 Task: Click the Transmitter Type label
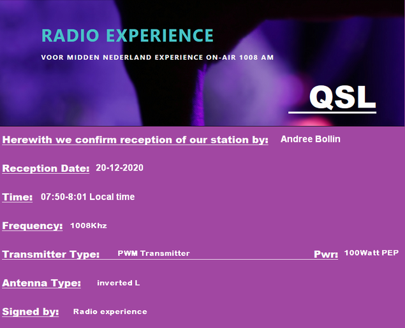51,254
